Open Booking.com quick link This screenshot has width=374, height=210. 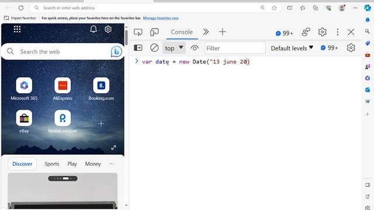pyautogui.click(x=101, y=89)
